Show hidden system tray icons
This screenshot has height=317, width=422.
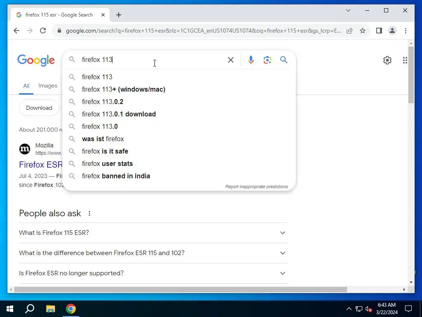click(x=349, y=309)
